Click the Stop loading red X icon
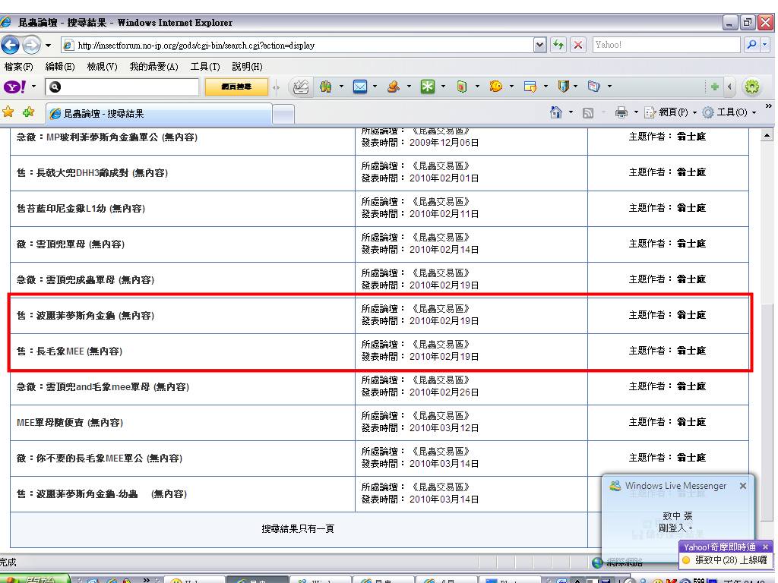778x583 pixels. coord(578,45)
